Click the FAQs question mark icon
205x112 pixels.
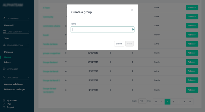(4, 104)
